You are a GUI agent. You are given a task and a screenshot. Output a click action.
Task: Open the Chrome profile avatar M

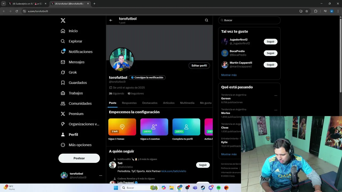click(332, 11)
